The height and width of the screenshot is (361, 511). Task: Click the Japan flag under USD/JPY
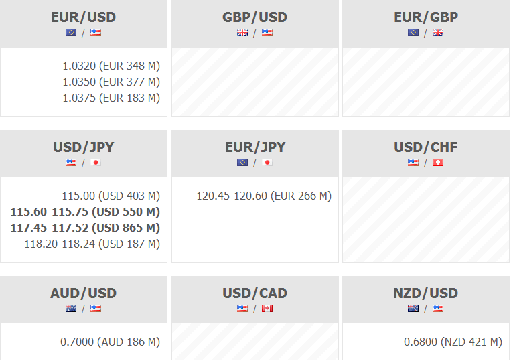[x=96, y=162]
